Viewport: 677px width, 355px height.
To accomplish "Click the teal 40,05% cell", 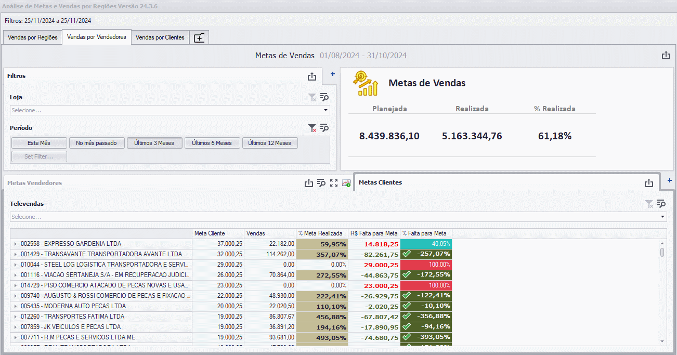I will point(426,244).
